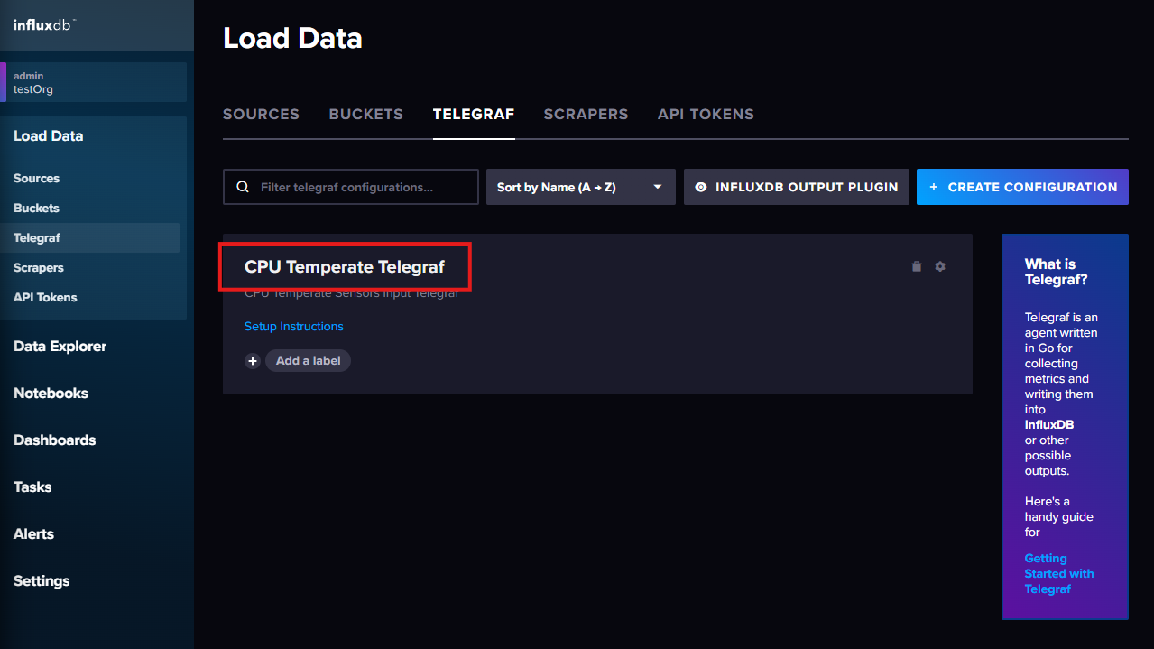Switch to the API Tokens tab
Screen dimensions: 1154x649
click(706, 115)
